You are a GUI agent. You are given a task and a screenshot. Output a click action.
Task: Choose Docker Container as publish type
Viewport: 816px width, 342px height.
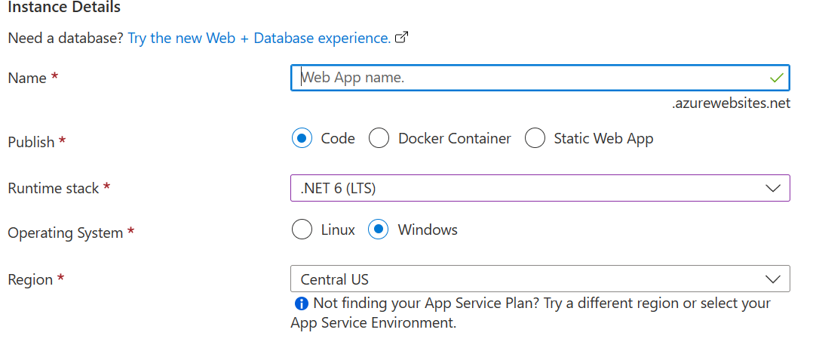pos(379,139)
